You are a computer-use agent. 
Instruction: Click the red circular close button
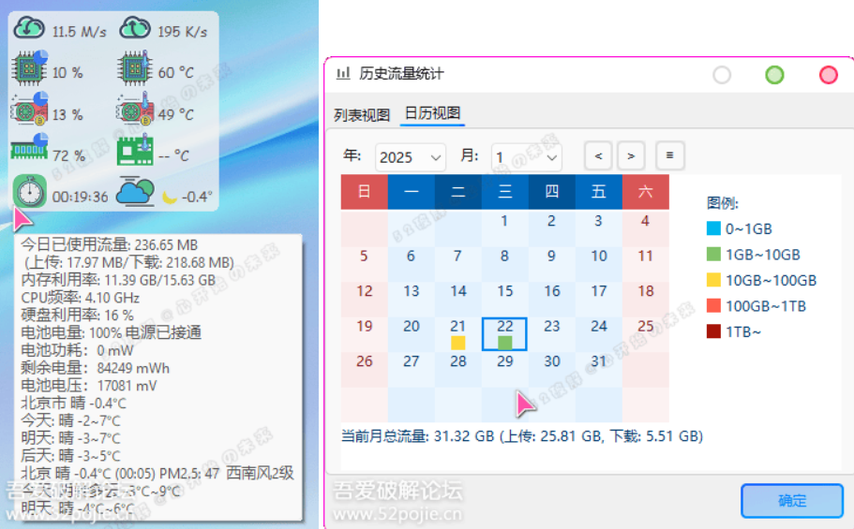[829, 75]
